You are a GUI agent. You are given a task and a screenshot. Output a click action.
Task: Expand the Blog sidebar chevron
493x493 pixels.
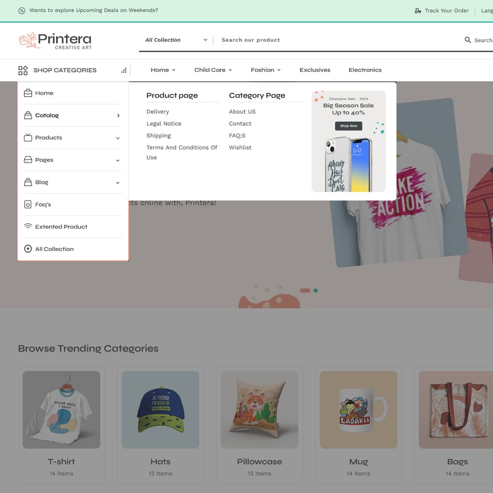(x=118, y=183)
